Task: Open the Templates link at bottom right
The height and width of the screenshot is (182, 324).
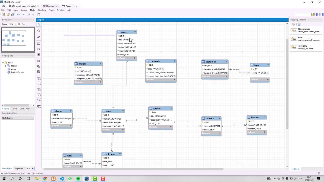Action: [295, 169]
